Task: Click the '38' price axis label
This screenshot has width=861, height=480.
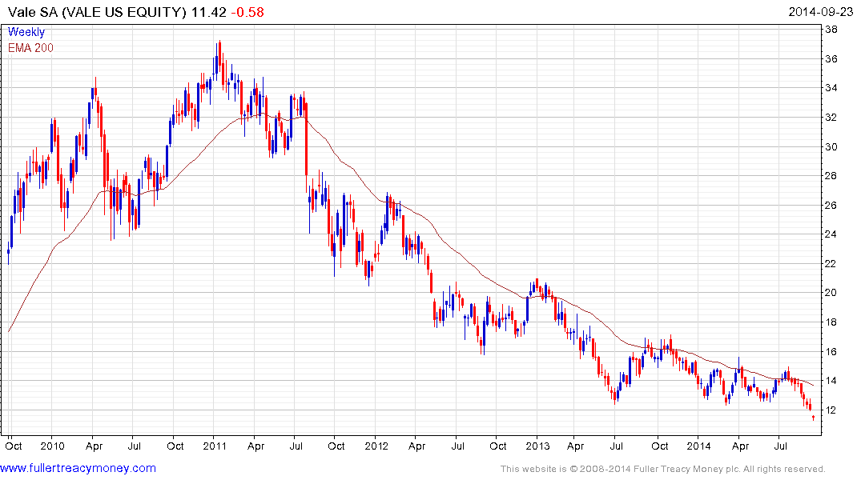Action: 831,30
